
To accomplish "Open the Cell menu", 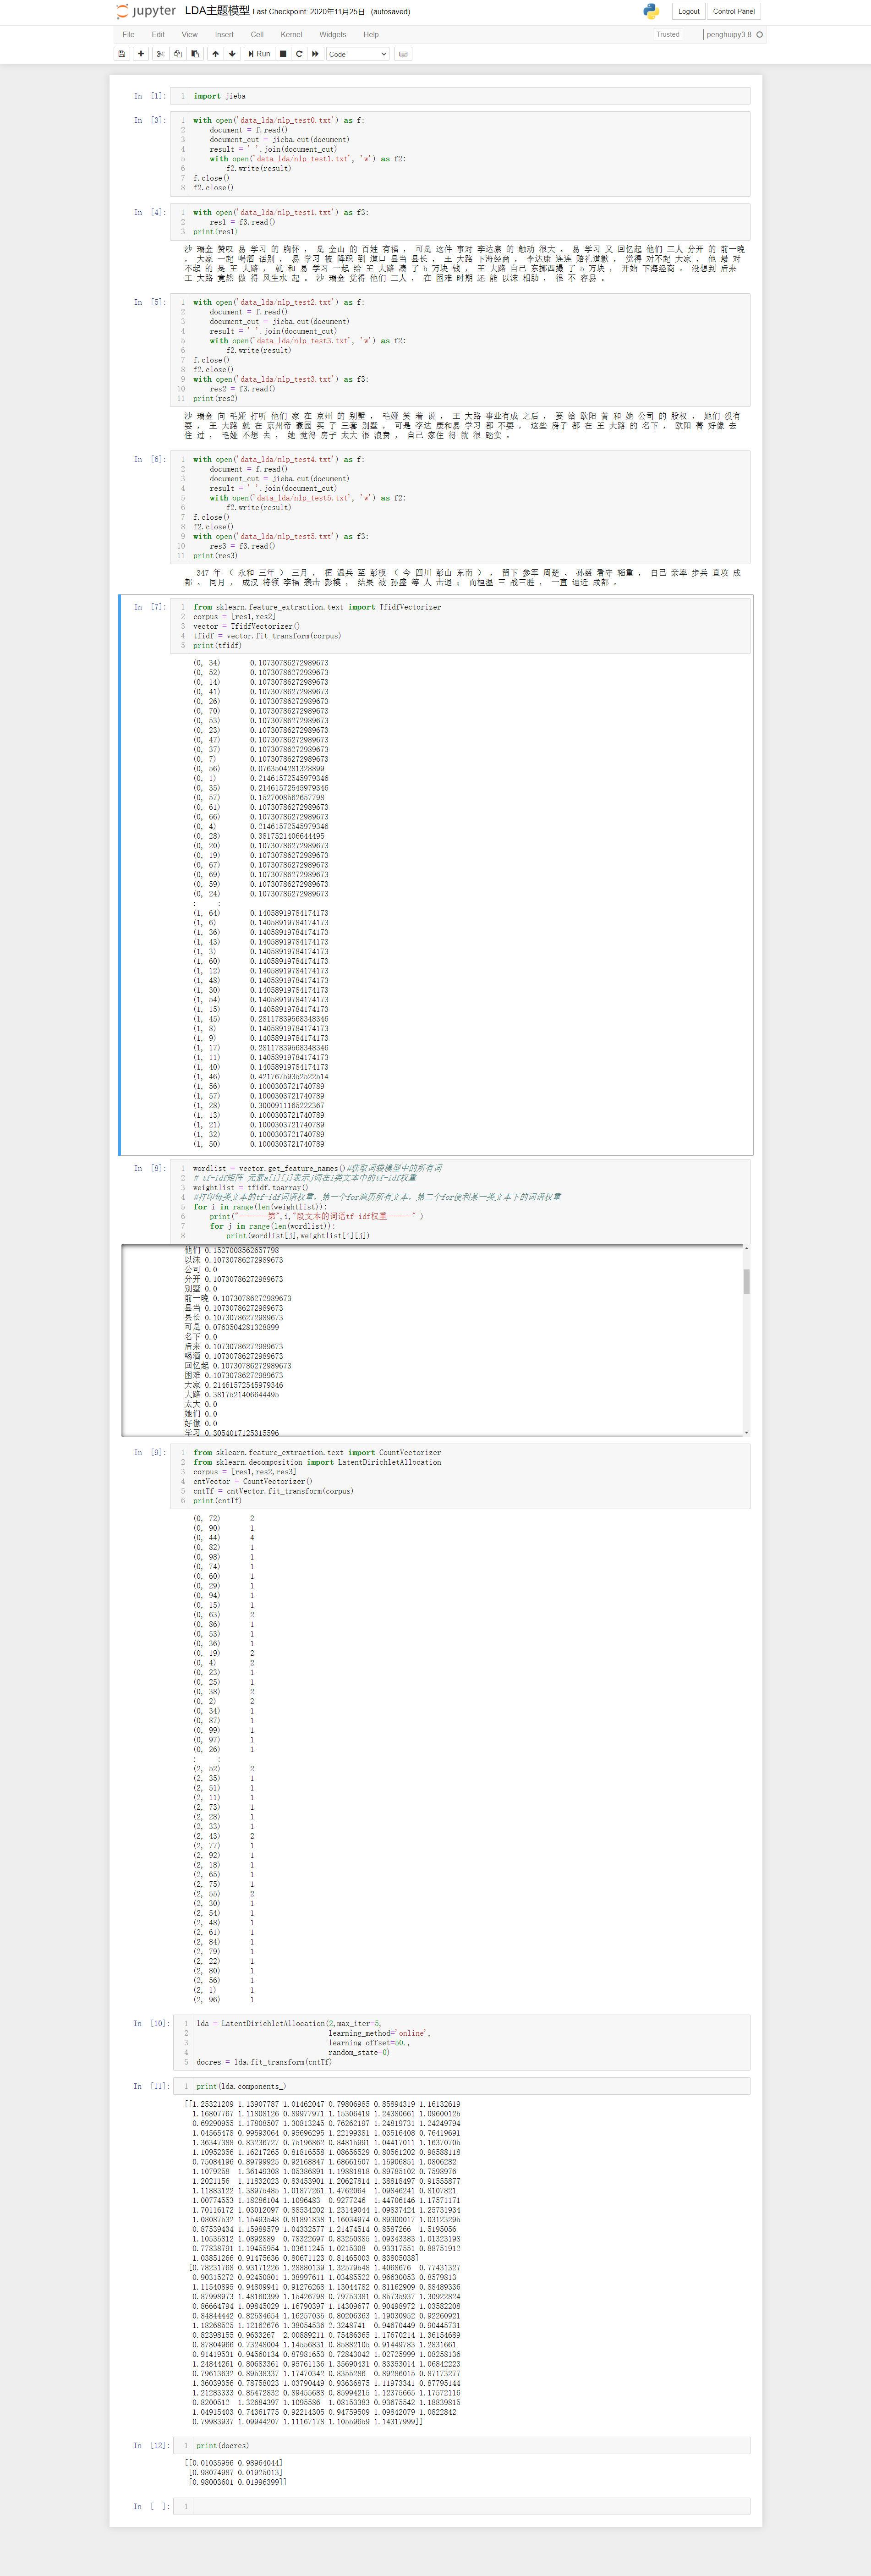I will click(x=257, y=35).
